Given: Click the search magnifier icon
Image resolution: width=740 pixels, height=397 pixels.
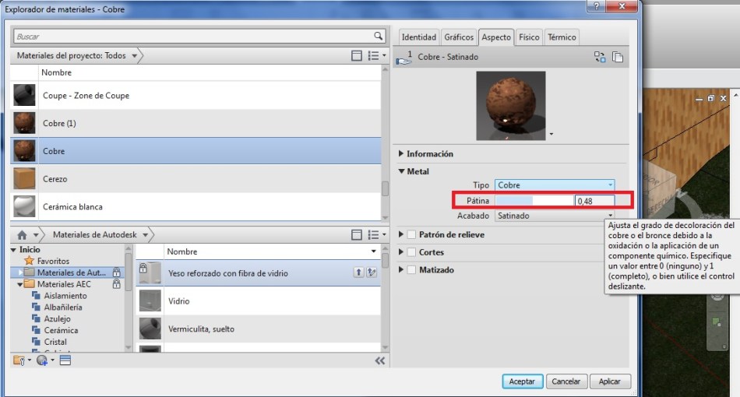Looking at the screenshot, I should pyautogui.click(x=378, y=36).
